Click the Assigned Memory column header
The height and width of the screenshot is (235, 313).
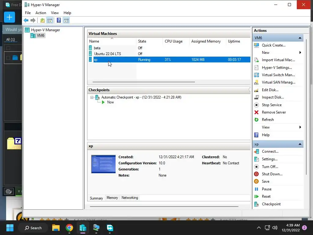coord(208,41)
